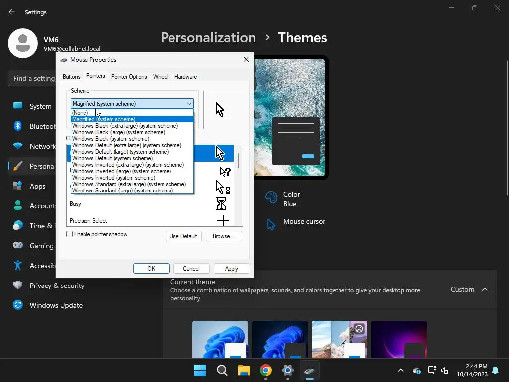Open the System settings category
Image resolution: width=509 pixels, height=382 pixels.
pyautogui.click(x=32, y=106)
